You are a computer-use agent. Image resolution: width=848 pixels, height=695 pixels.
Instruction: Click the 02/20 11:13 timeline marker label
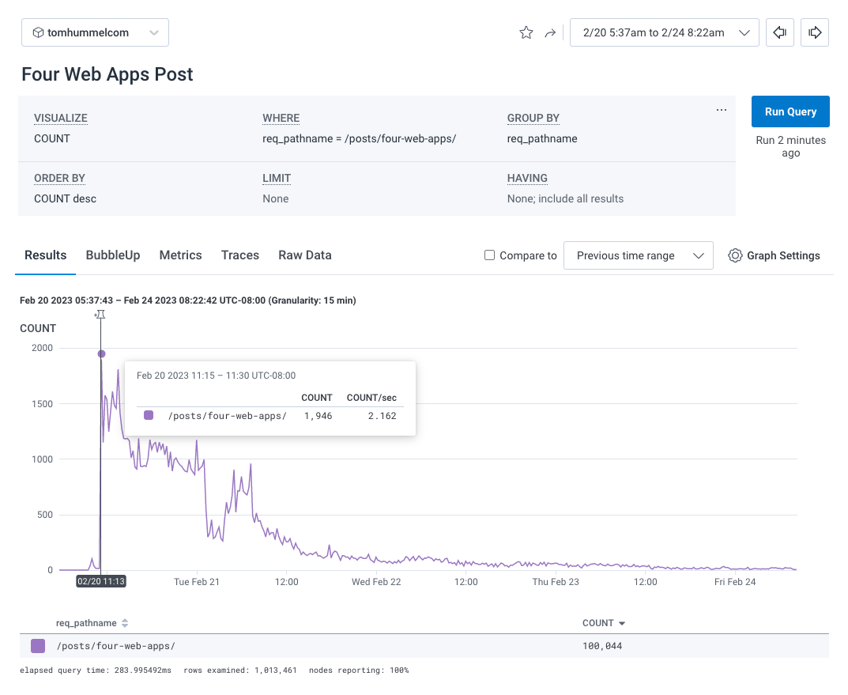[x=101, y=581]
